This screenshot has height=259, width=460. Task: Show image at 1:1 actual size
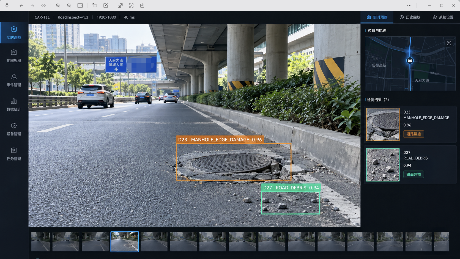click(x=80, y=5)
